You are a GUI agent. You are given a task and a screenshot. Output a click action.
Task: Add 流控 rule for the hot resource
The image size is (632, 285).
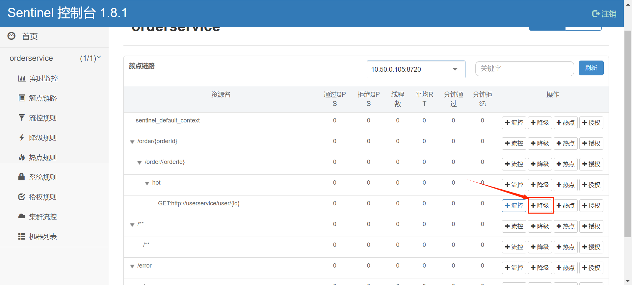[514, 185]
